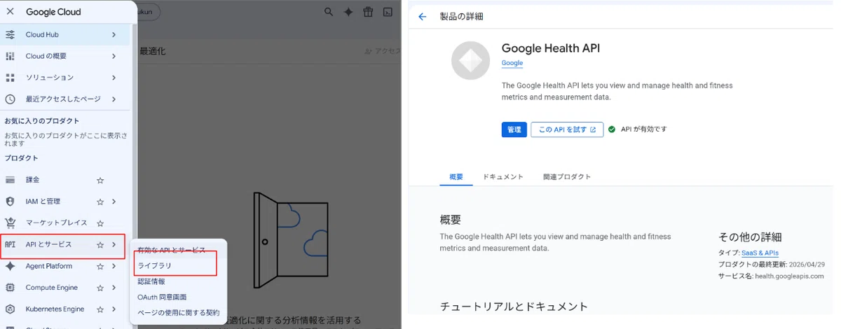Click the Cloud の概要 dashboard icon
841x329 pixels.
pos(10,56)
